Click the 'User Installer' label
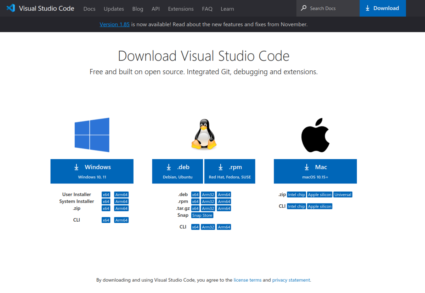The width and height of the screenshot is (425, 293). (76, 194)
